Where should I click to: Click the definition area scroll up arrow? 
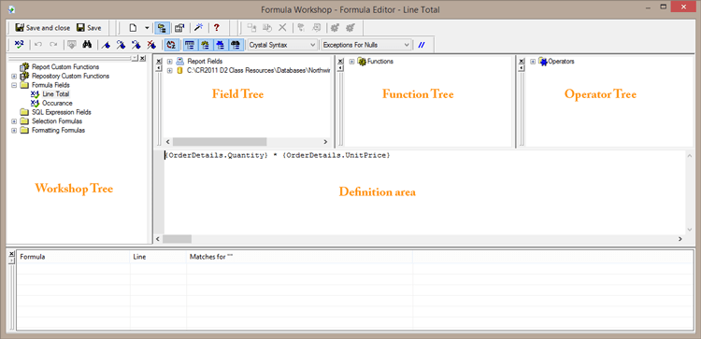pyautogui.click(x=690, y=155)
